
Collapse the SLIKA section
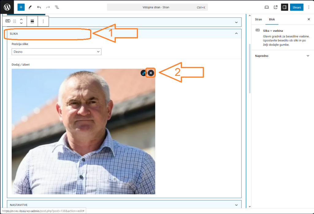(236, 33)
